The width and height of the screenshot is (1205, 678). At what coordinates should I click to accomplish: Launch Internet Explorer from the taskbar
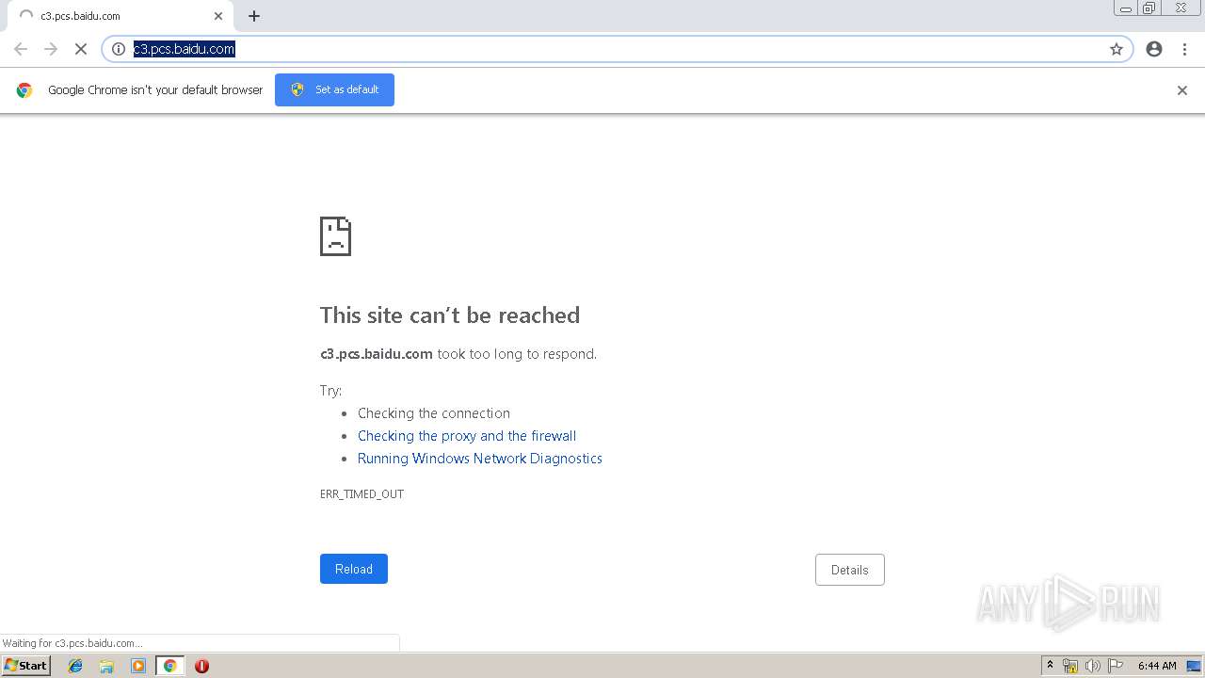coord(75,666)
